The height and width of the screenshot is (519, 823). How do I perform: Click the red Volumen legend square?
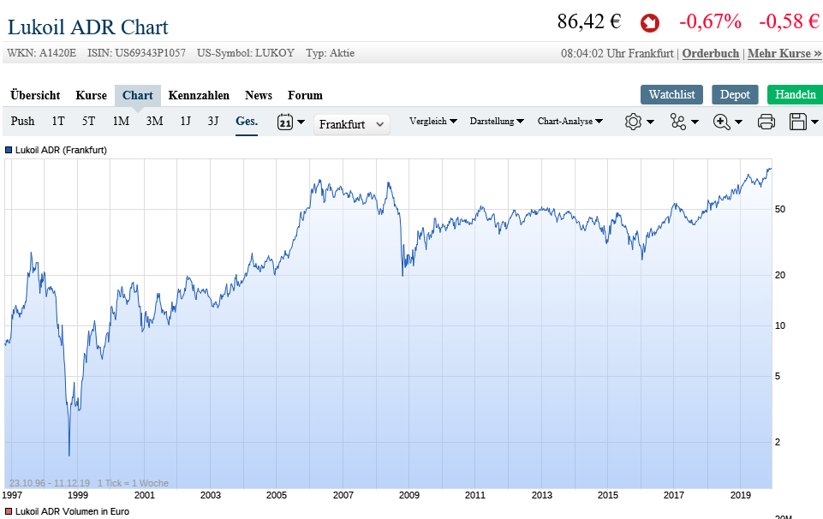(9, 511)
